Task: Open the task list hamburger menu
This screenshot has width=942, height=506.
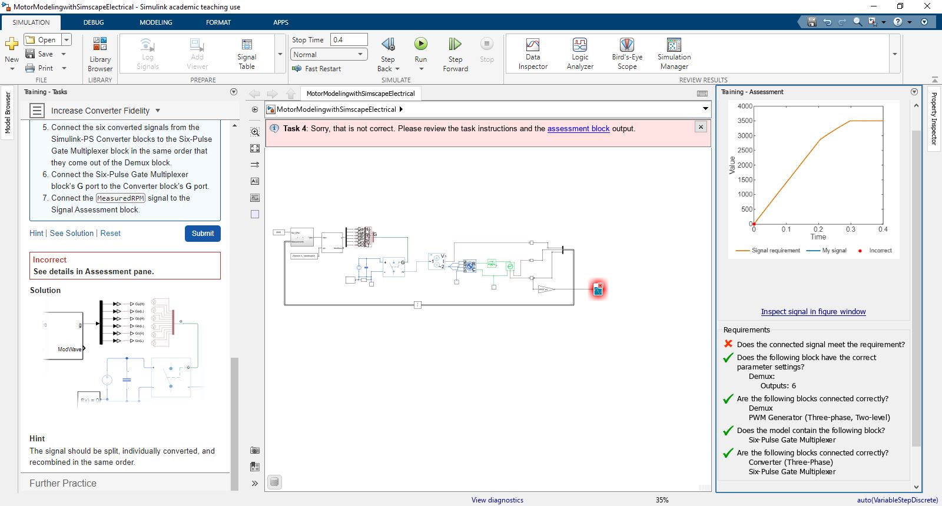Action: [37, 111]
